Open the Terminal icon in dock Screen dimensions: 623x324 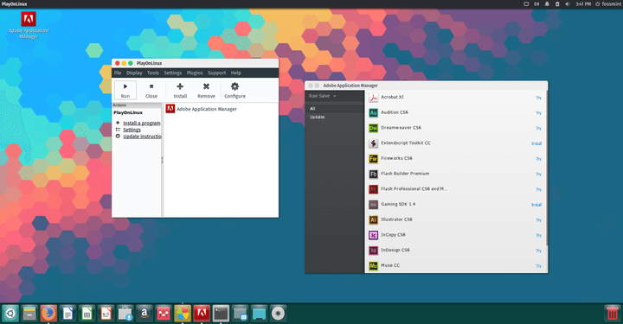click(221, 314)
